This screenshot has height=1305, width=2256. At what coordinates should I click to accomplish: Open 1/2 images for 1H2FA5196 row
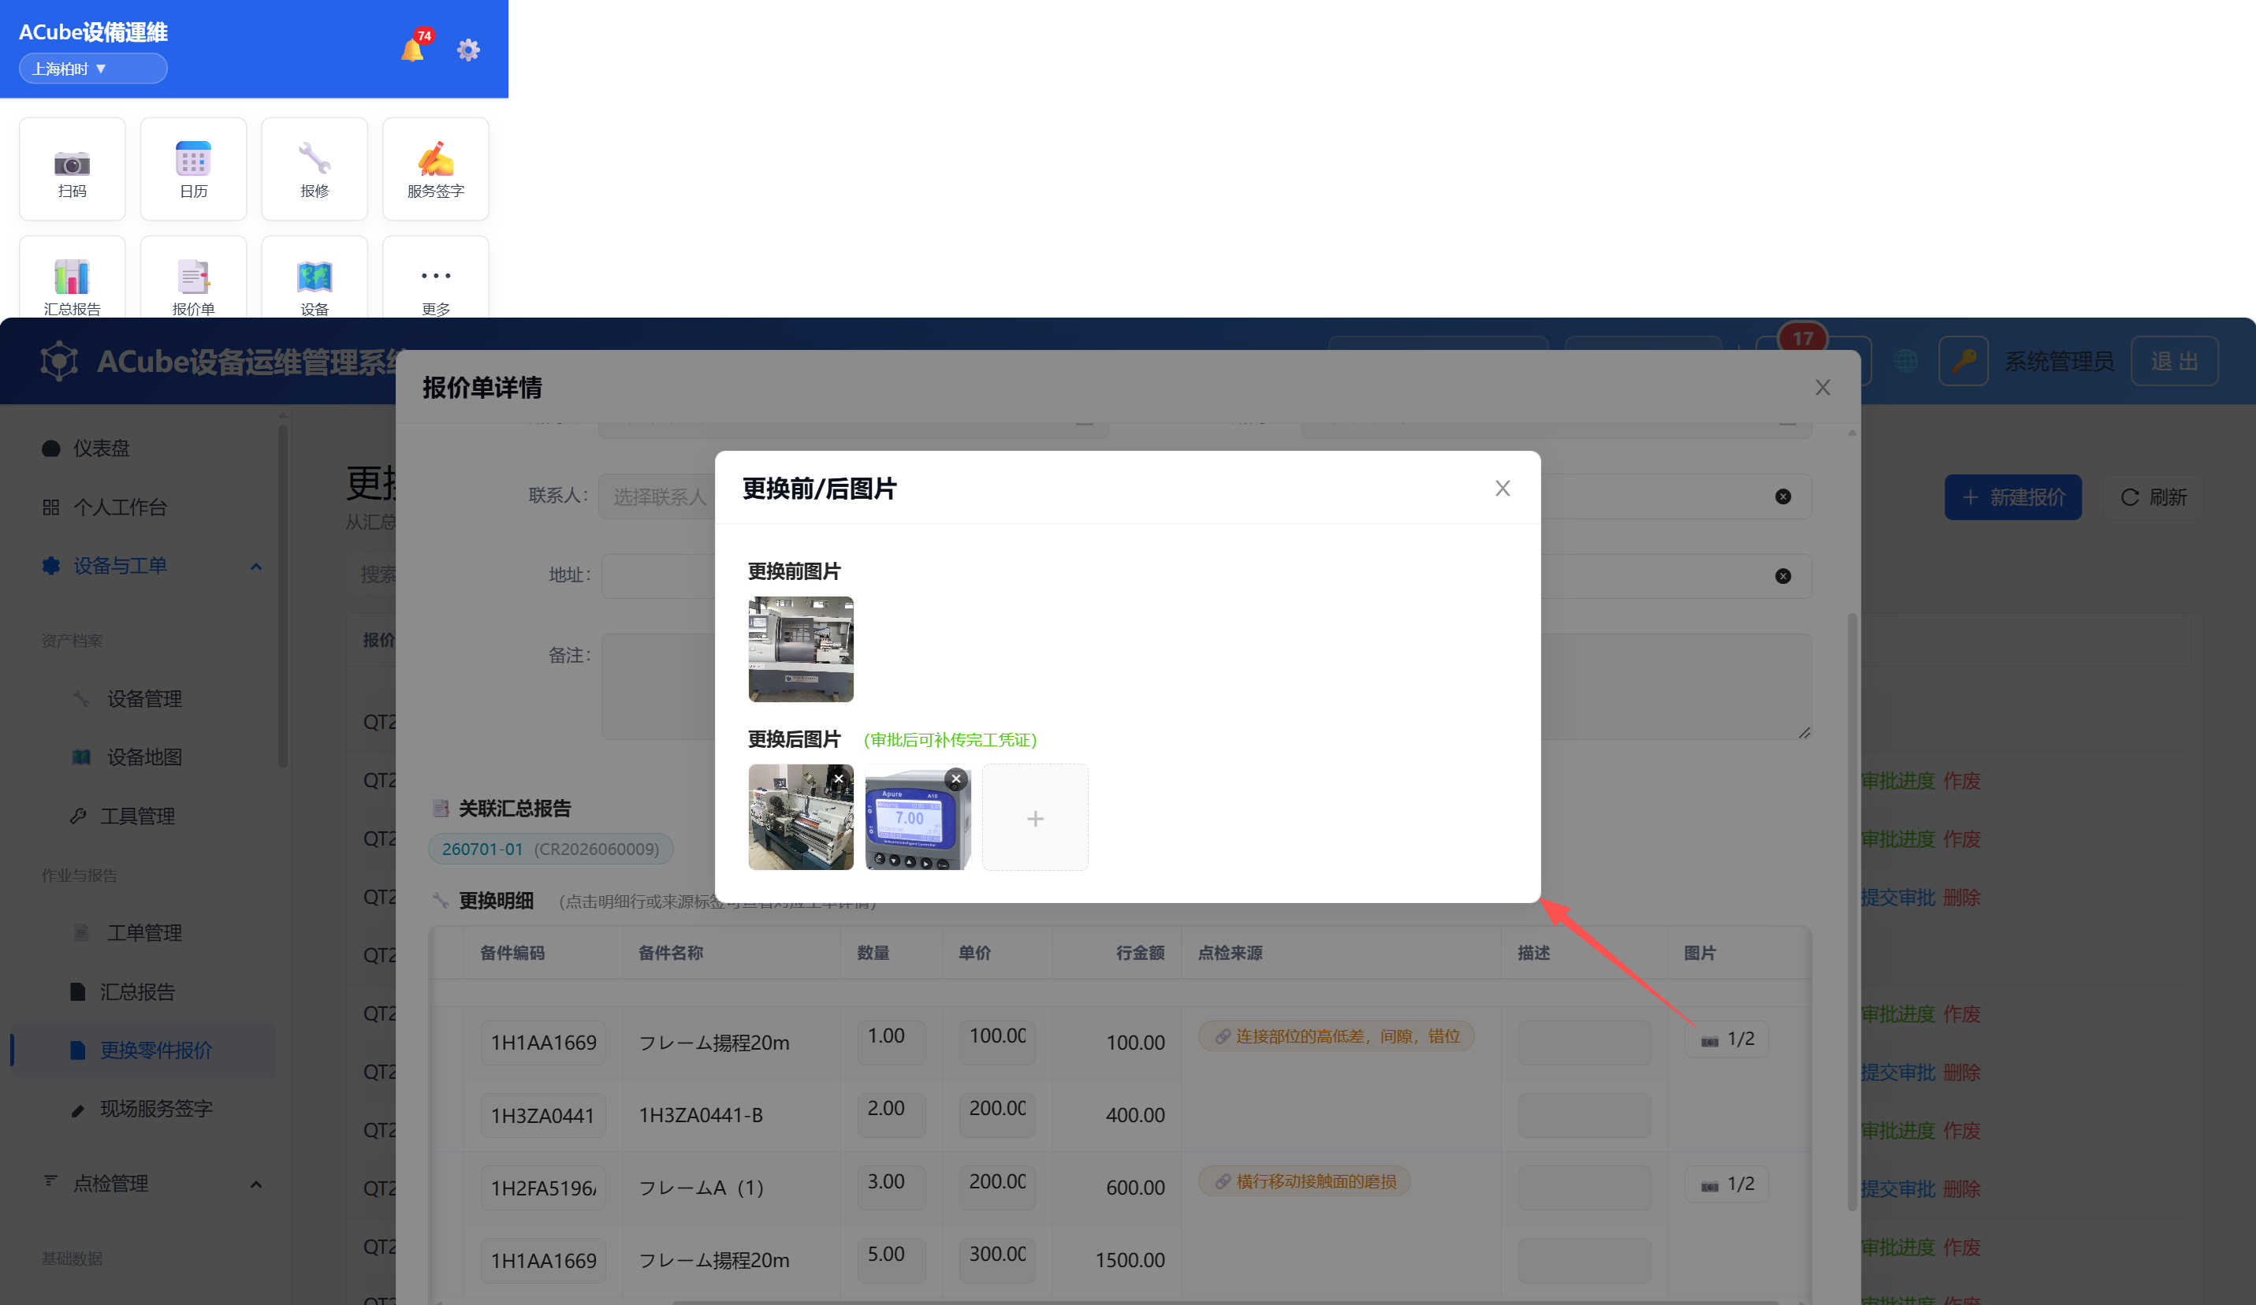[1727, 1184]
